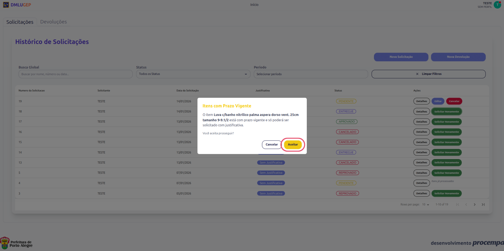504x251 pixels.
Task: Expand the Todos os Status dropdown
Action: tap(193, 74)
